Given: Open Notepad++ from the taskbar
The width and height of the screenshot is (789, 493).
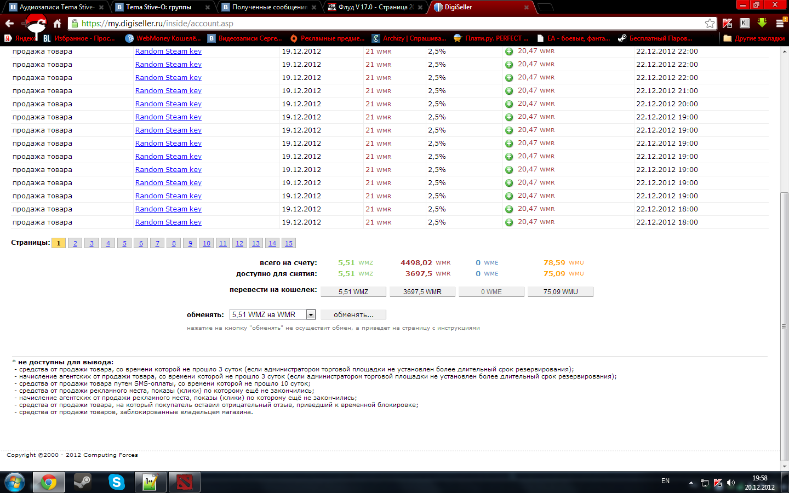Looking at the screenshot, I should (x=151, y=482).
